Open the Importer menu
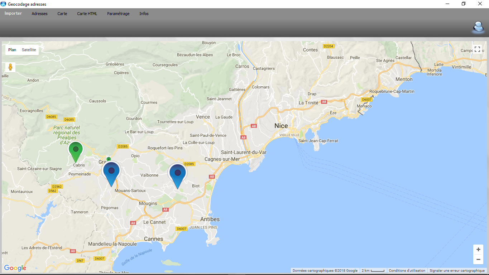 13,14
